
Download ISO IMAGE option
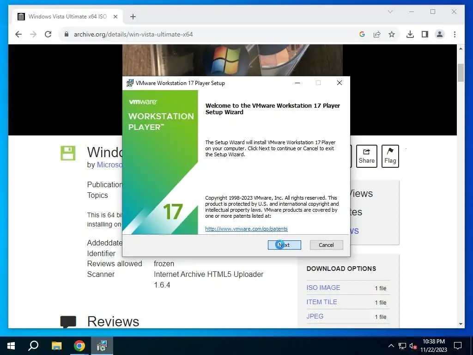pyautogui.click(x=323, y=288)
